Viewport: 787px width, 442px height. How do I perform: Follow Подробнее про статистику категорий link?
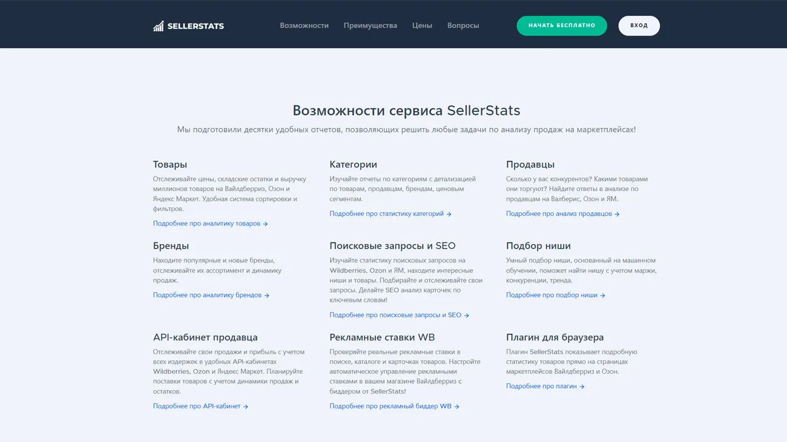point(386,214)
